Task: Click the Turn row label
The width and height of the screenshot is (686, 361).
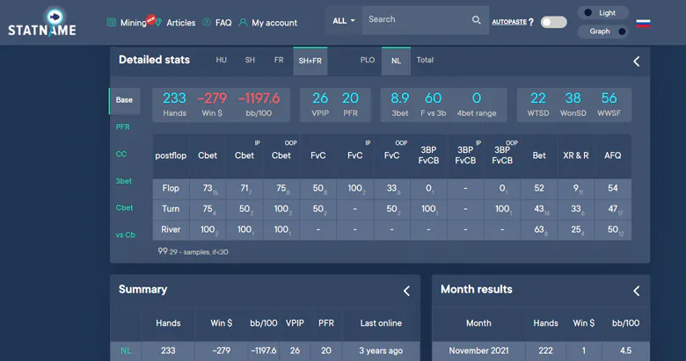Action: click(x=171, y=209)
